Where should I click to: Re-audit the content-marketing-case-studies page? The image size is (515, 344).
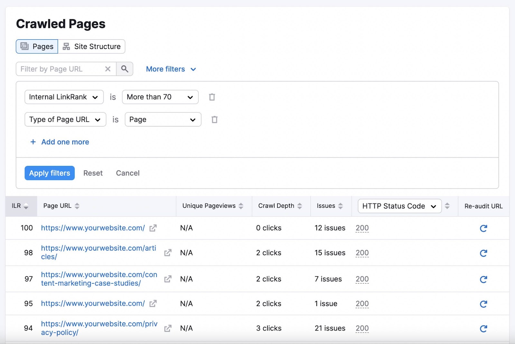click(x=483, y=279)
